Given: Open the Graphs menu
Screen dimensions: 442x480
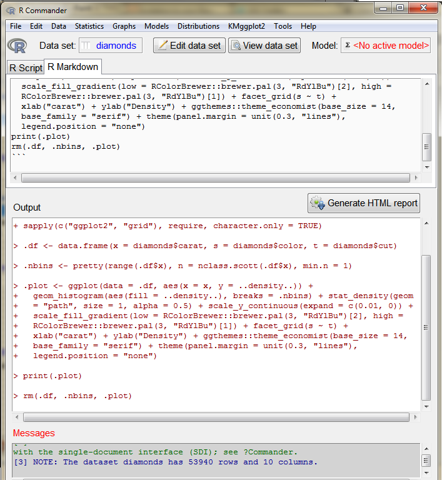Looking at the screenshot, I should (x=124, y=26).
